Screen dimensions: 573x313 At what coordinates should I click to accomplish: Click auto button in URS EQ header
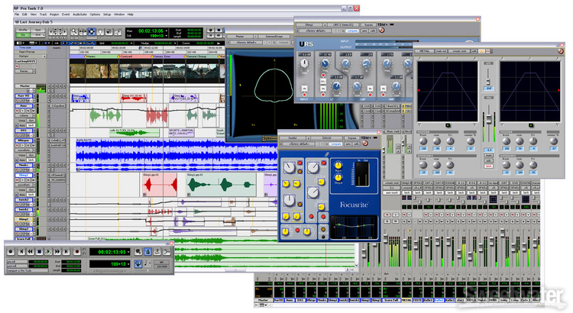click(364, 31)
